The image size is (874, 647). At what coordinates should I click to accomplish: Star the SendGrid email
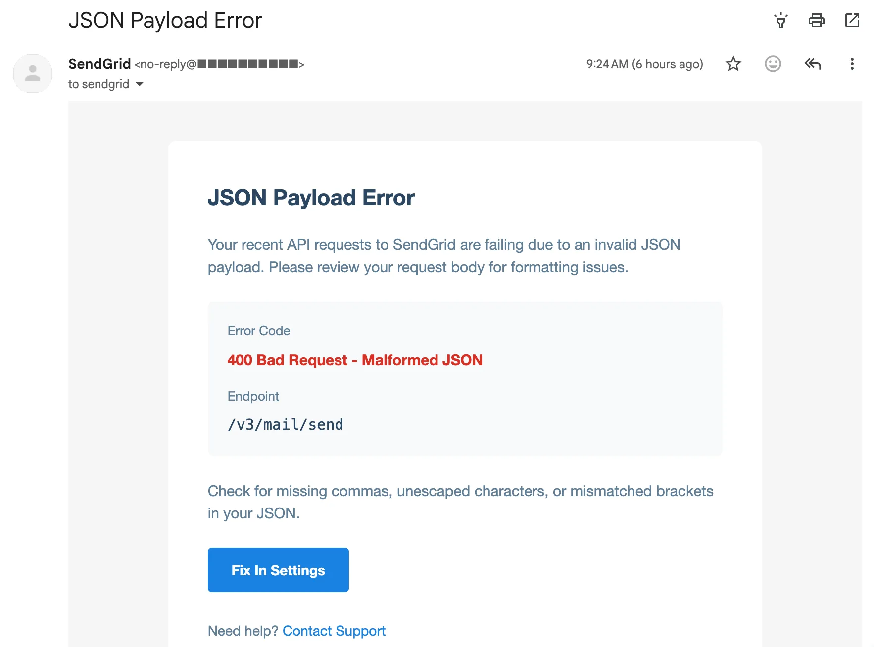point(733,64)
